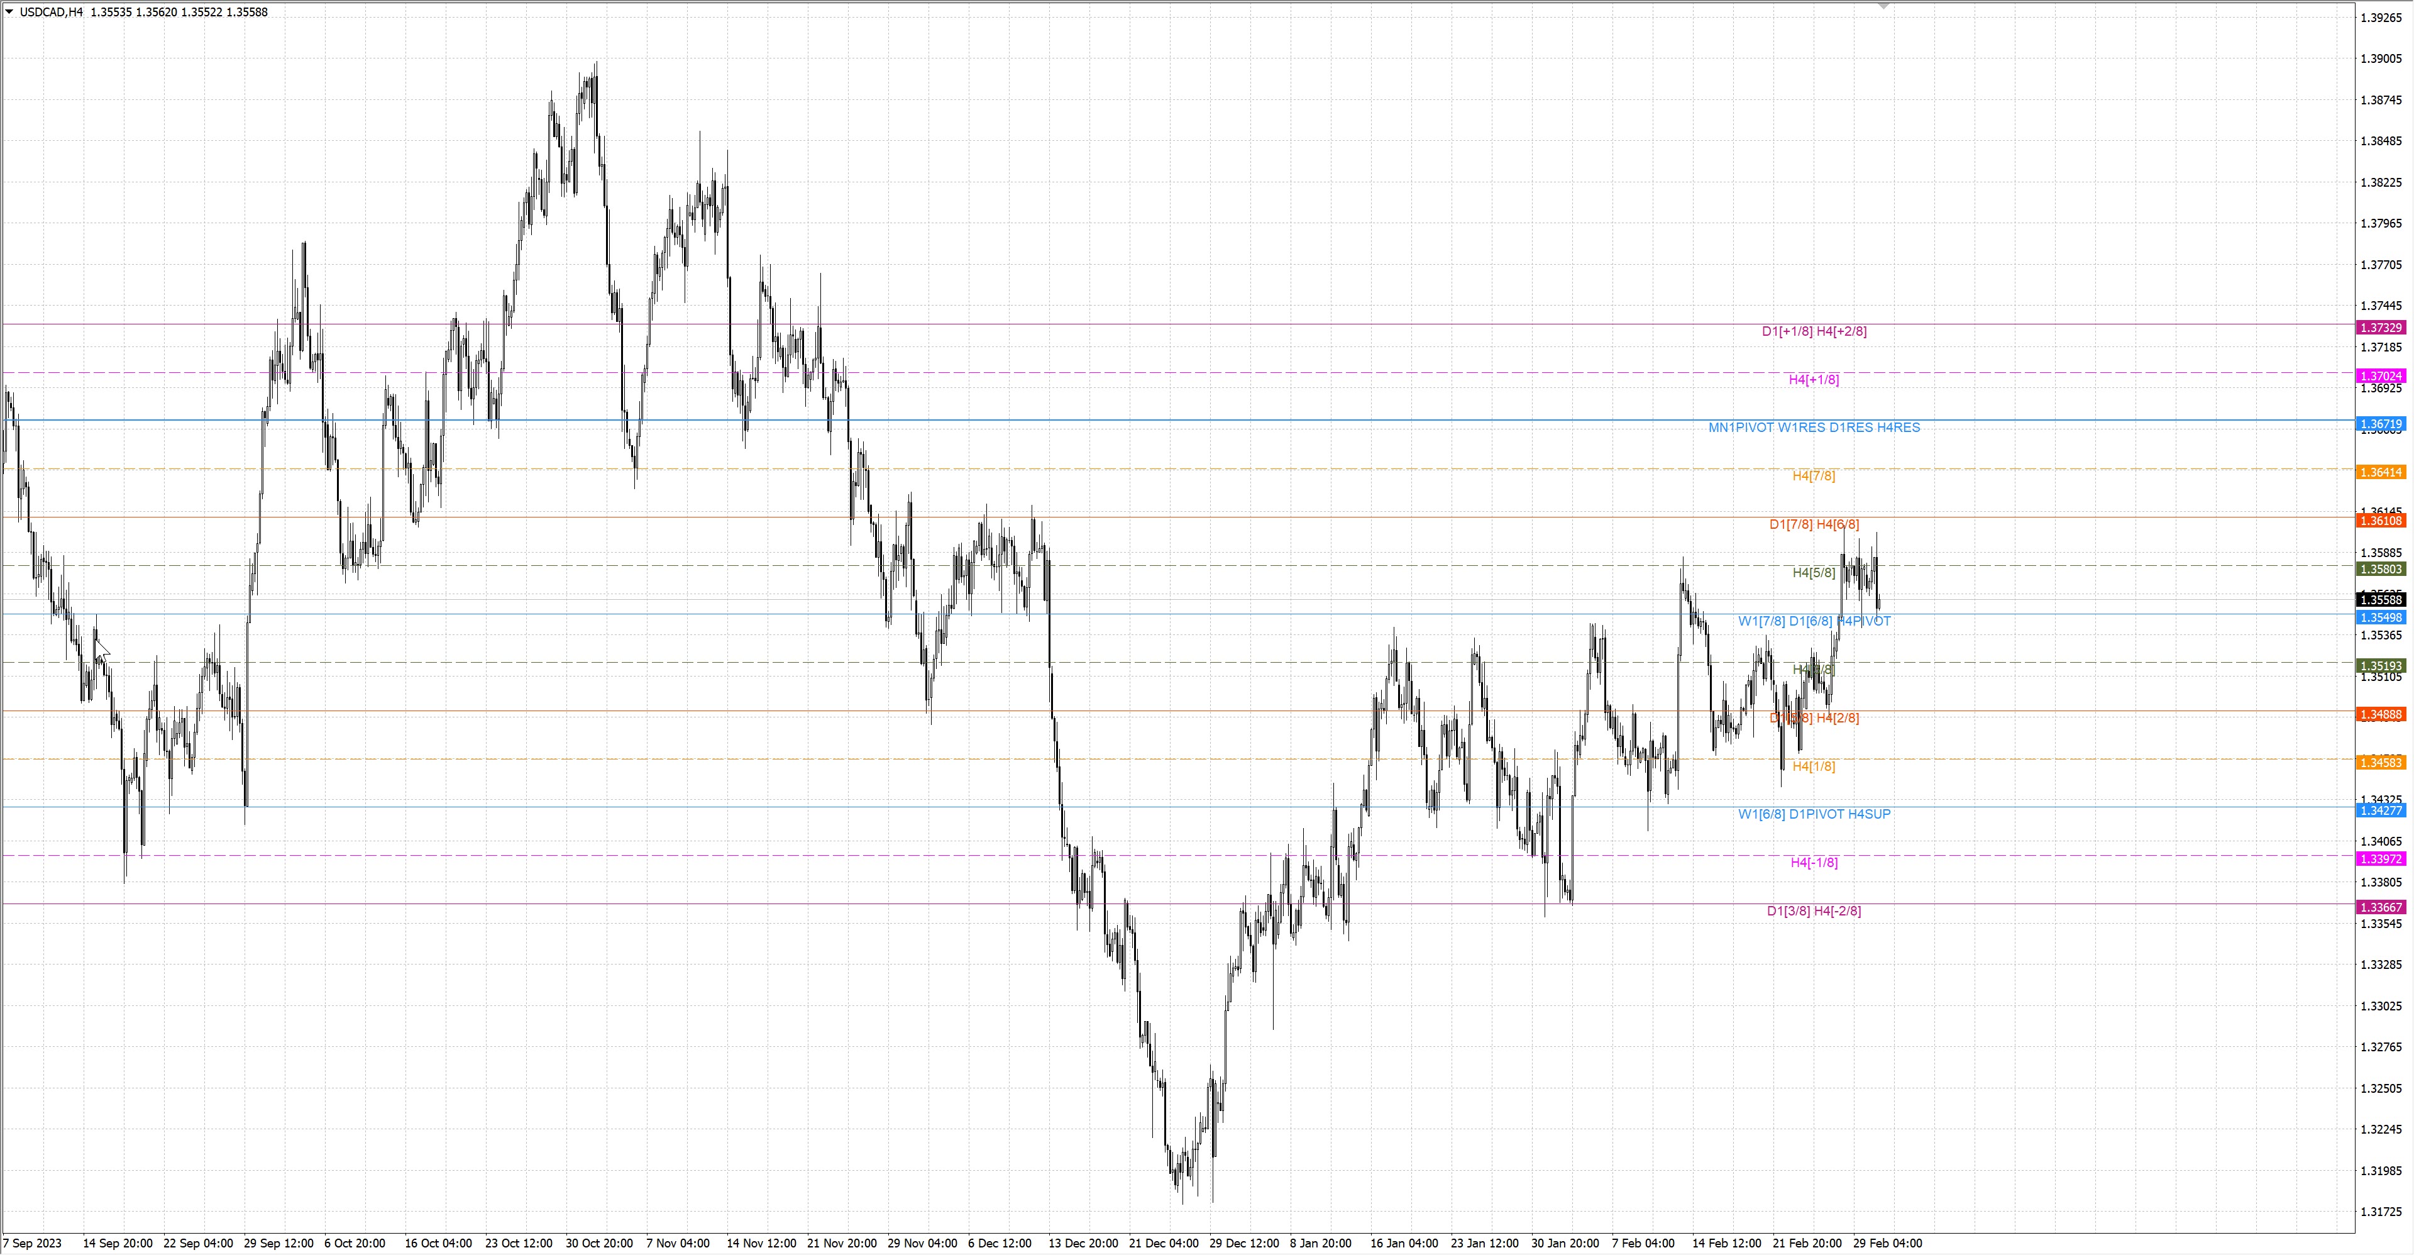Click the 1.36719 blue price tag

pyautogui.click(x=2380, y=424)
